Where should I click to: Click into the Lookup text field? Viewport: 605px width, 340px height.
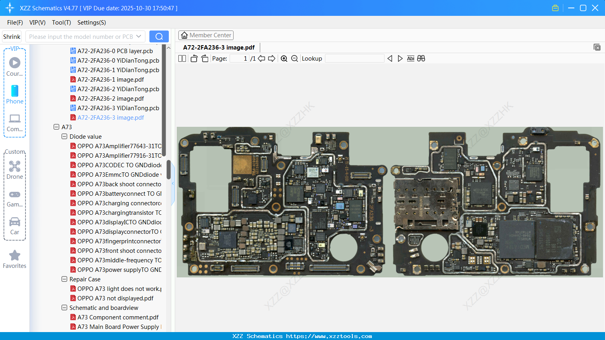[x=354, y=59]
